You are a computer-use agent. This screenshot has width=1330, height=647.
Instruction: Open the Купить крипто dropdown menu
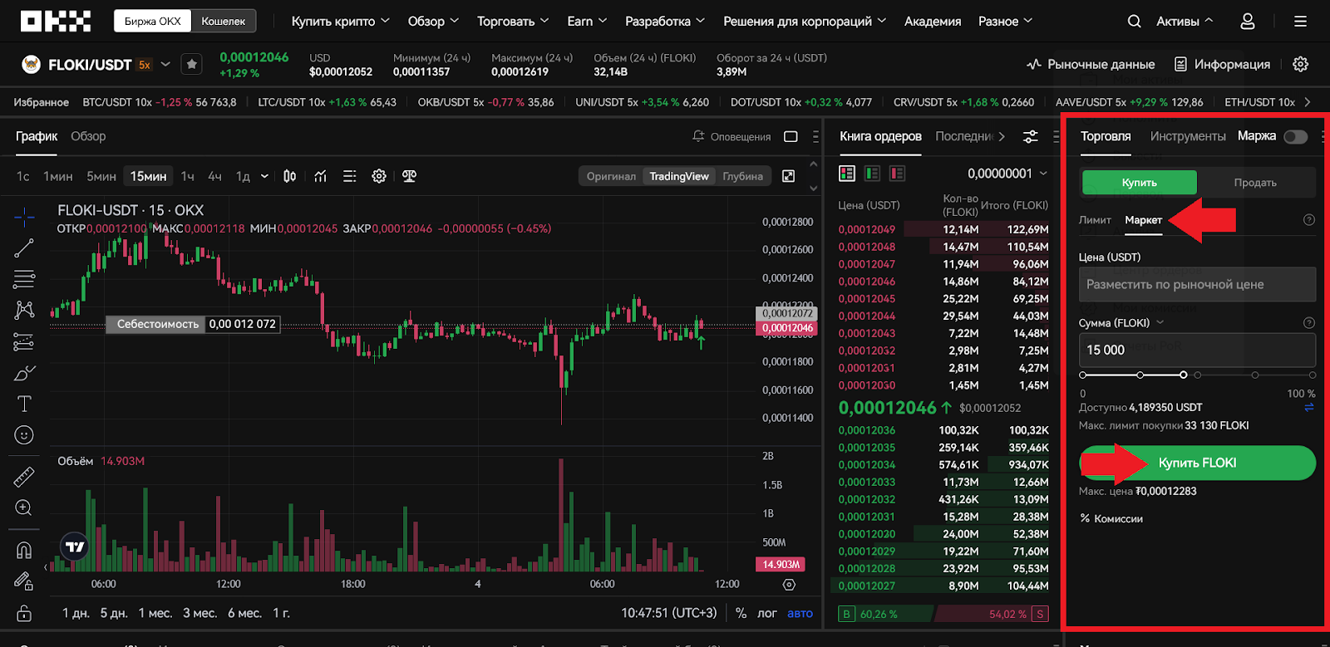click(x=340, y=22)
